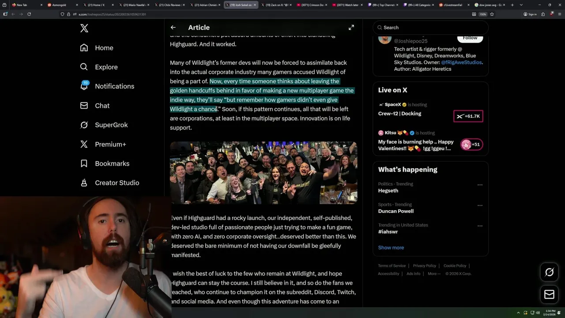Open the Ads info footer link
The image size is (565, 318).
coord(414,274)
